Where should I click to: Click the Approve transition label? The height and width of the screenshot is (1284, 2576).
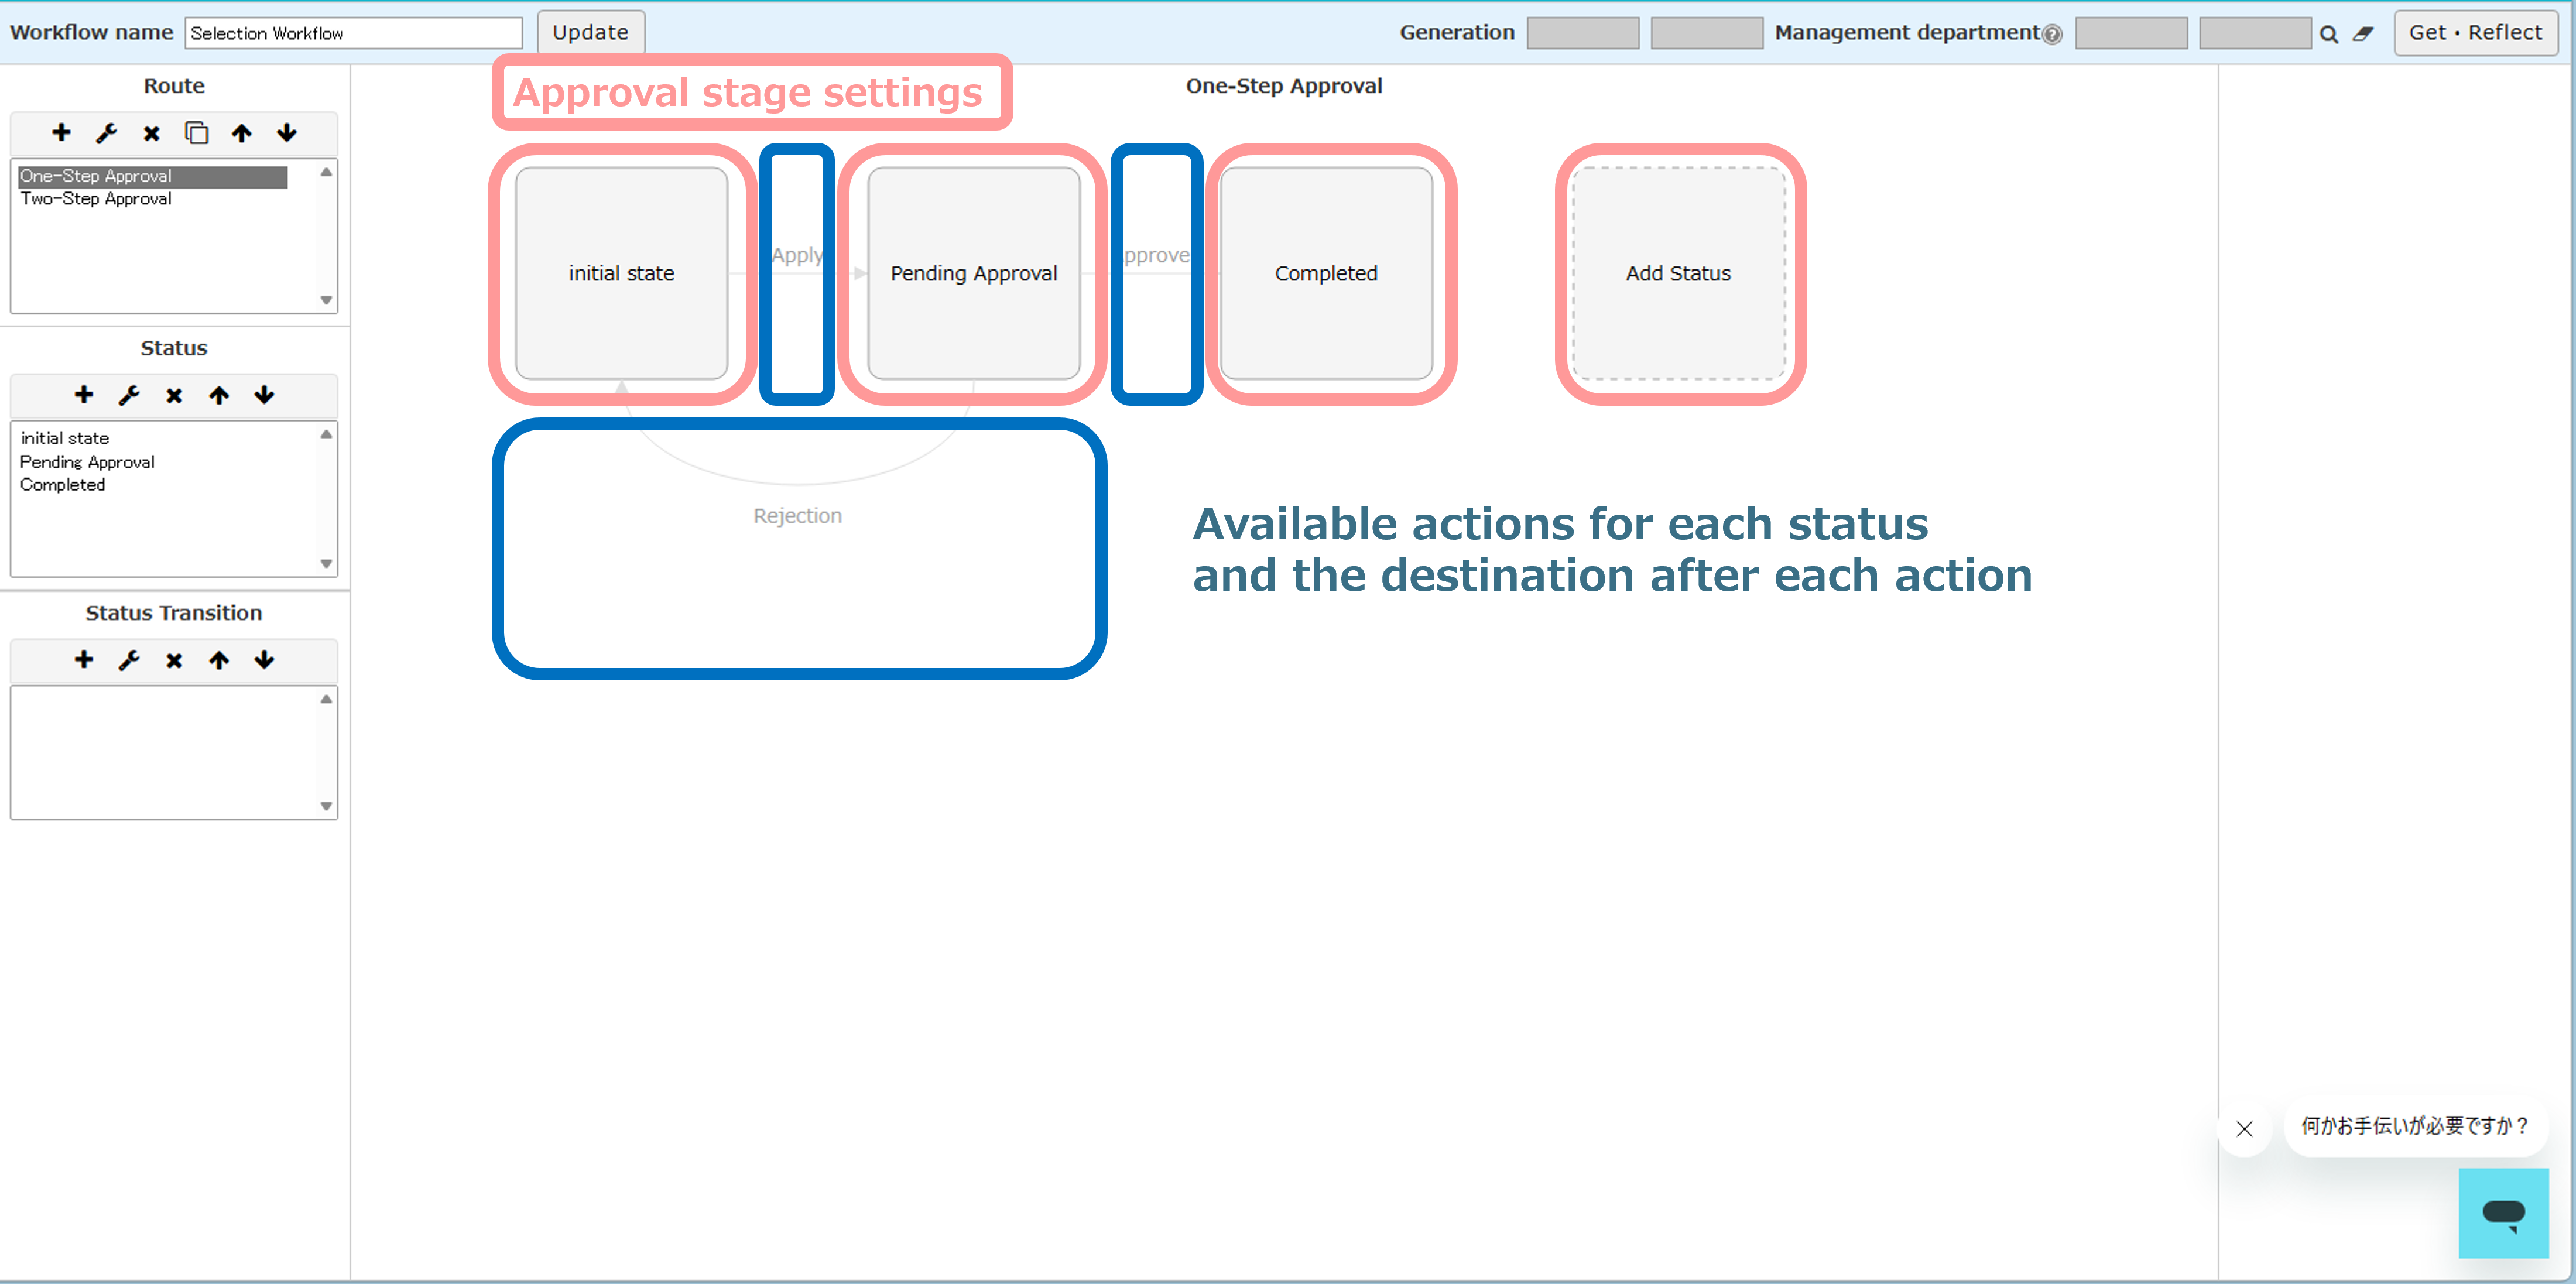1157,255
